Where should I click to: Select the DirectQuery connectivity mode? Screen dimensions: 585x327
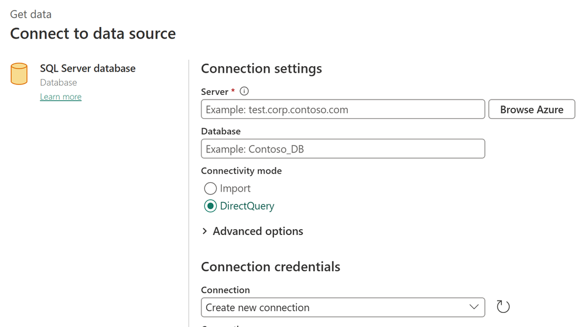tap(210, 206)
